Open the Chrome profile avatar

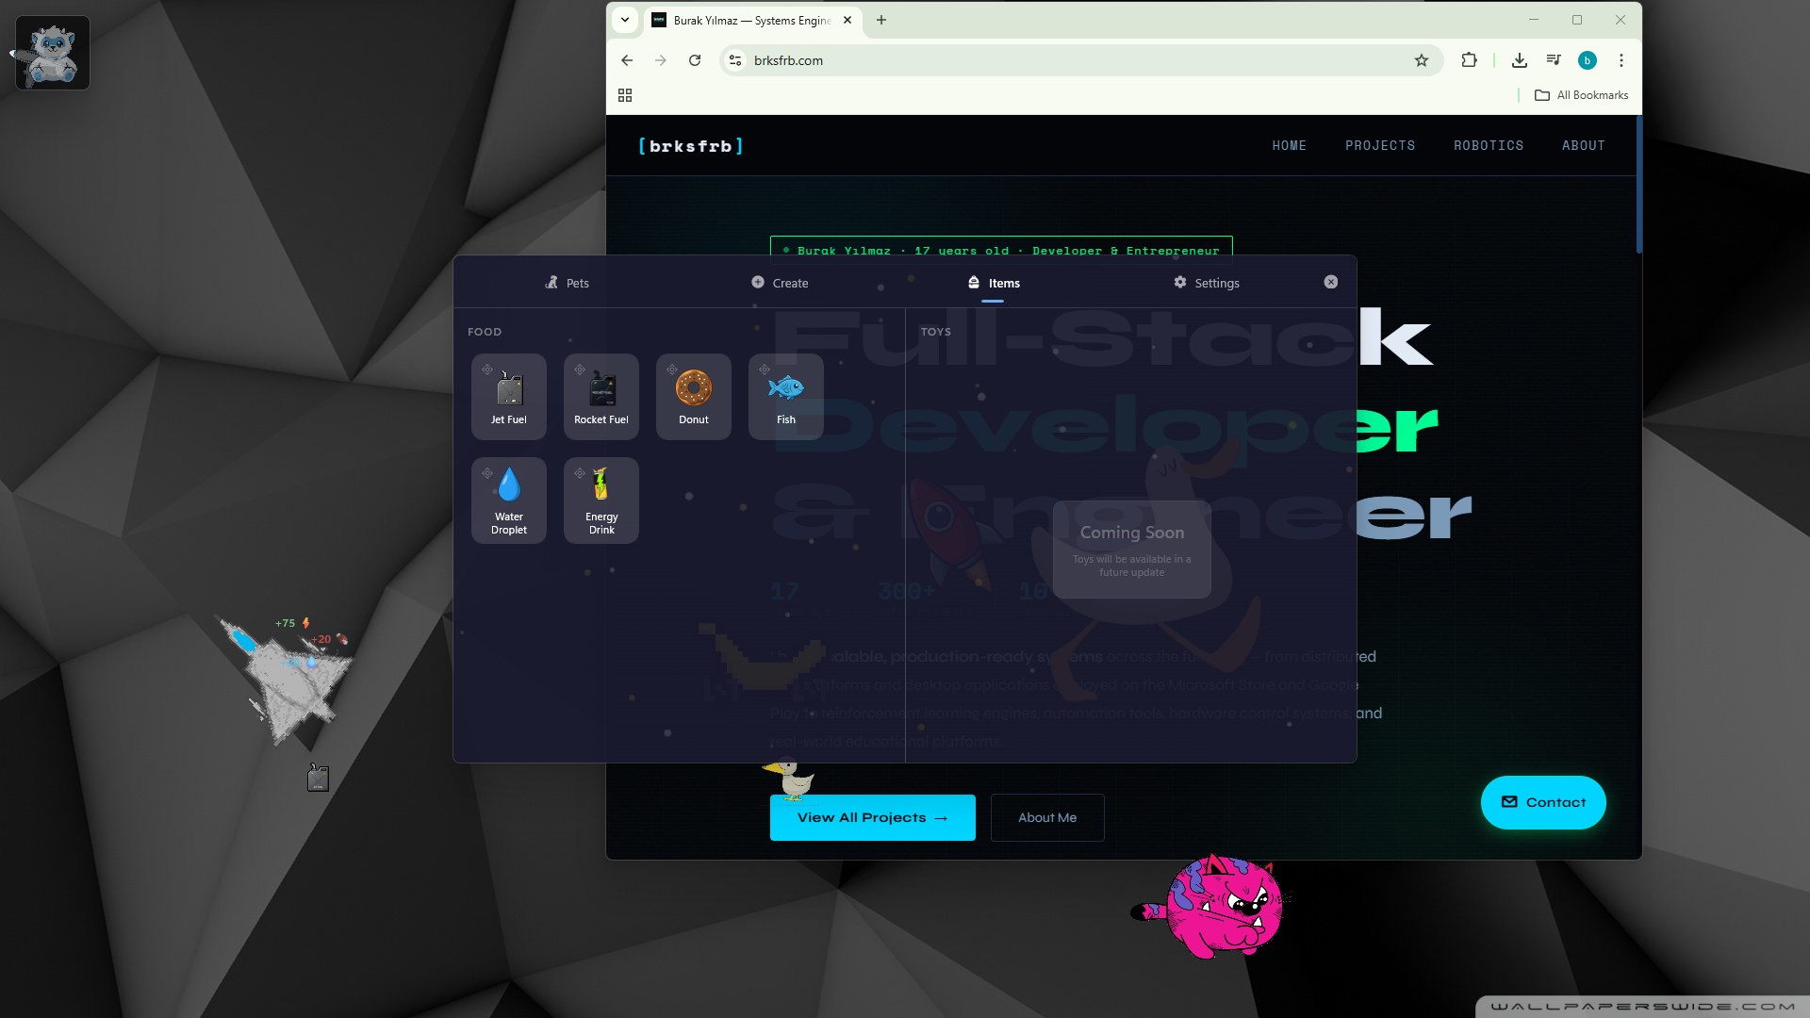tap(1588, 60)
